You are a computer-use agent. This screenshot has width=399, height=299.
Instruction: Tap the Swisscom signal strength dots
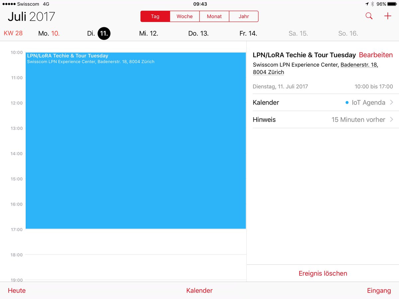pyautogui.click(x=9, y=4)
